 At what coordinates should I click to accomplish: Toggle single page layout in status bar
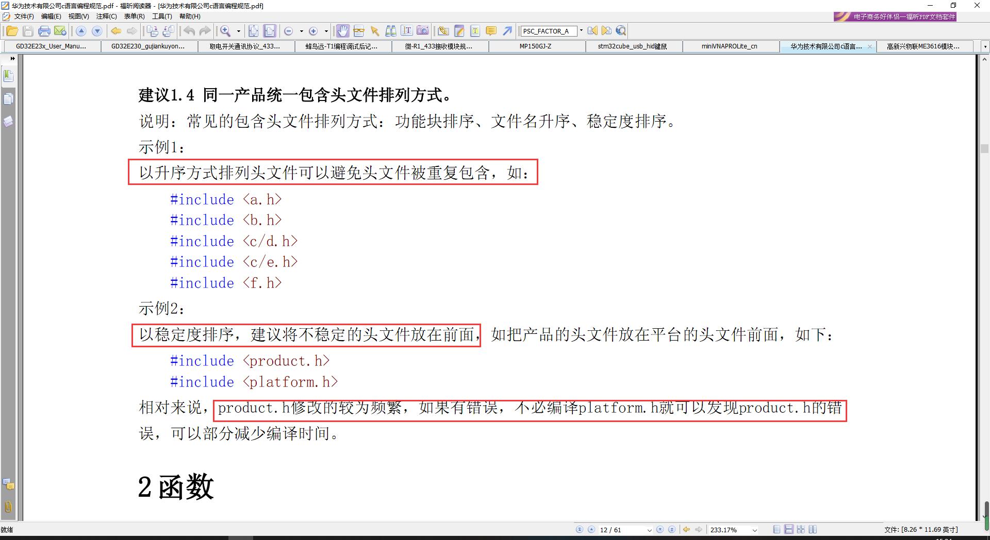click(x=777, y=529)
